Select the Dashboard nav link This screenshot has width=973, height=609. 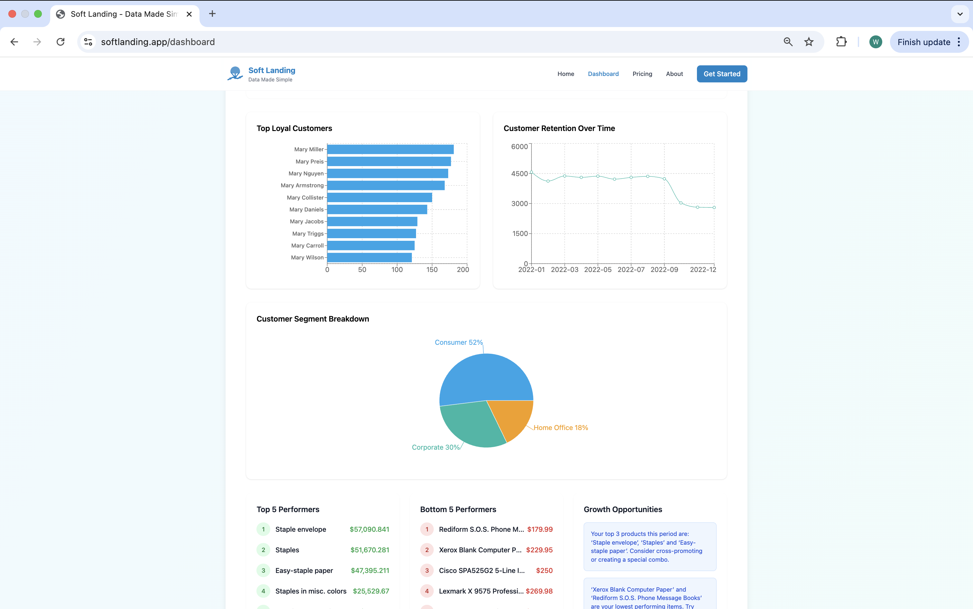(x=603, y=74)
